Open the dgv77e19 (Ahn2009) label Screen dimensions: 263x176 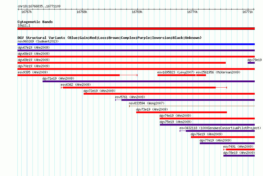click(x=215, y=140)
